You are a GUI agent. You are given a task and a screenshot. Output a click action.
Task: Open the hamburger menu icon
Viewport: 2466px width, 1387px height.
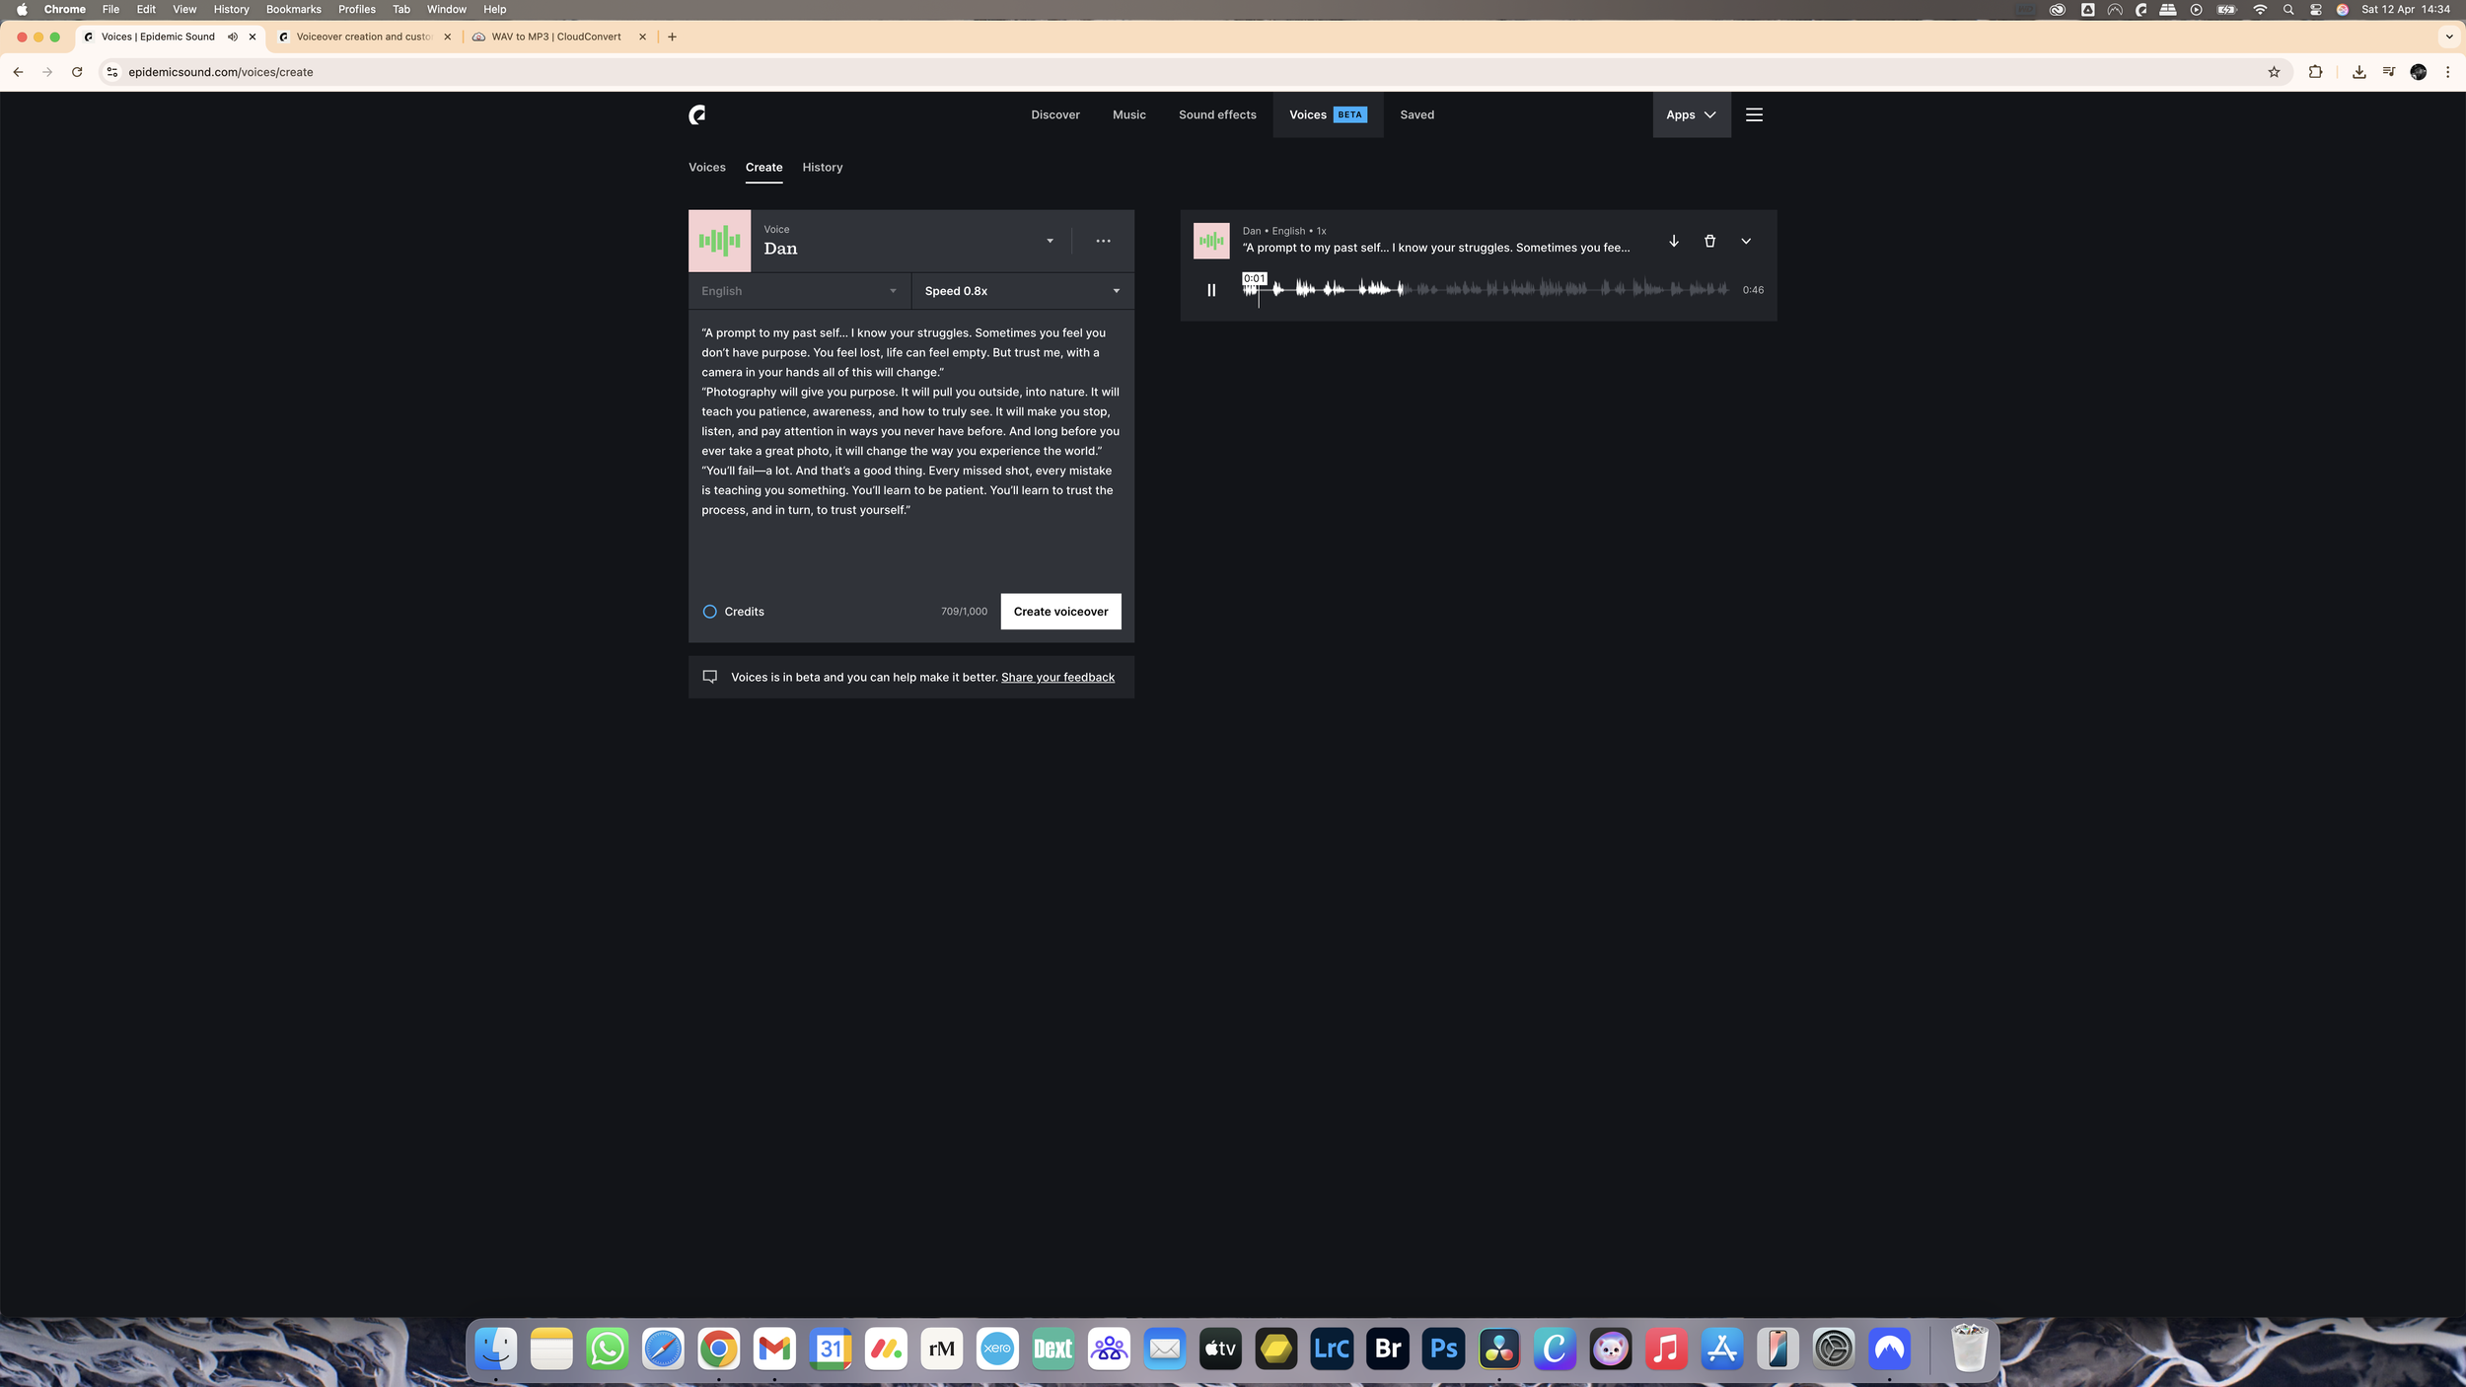[1754, 115]
